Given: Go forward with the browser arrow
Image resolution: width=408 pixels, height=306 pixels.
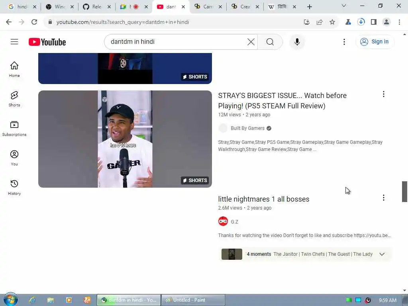Looking at the screenshot, I should [x=22, y=22].
